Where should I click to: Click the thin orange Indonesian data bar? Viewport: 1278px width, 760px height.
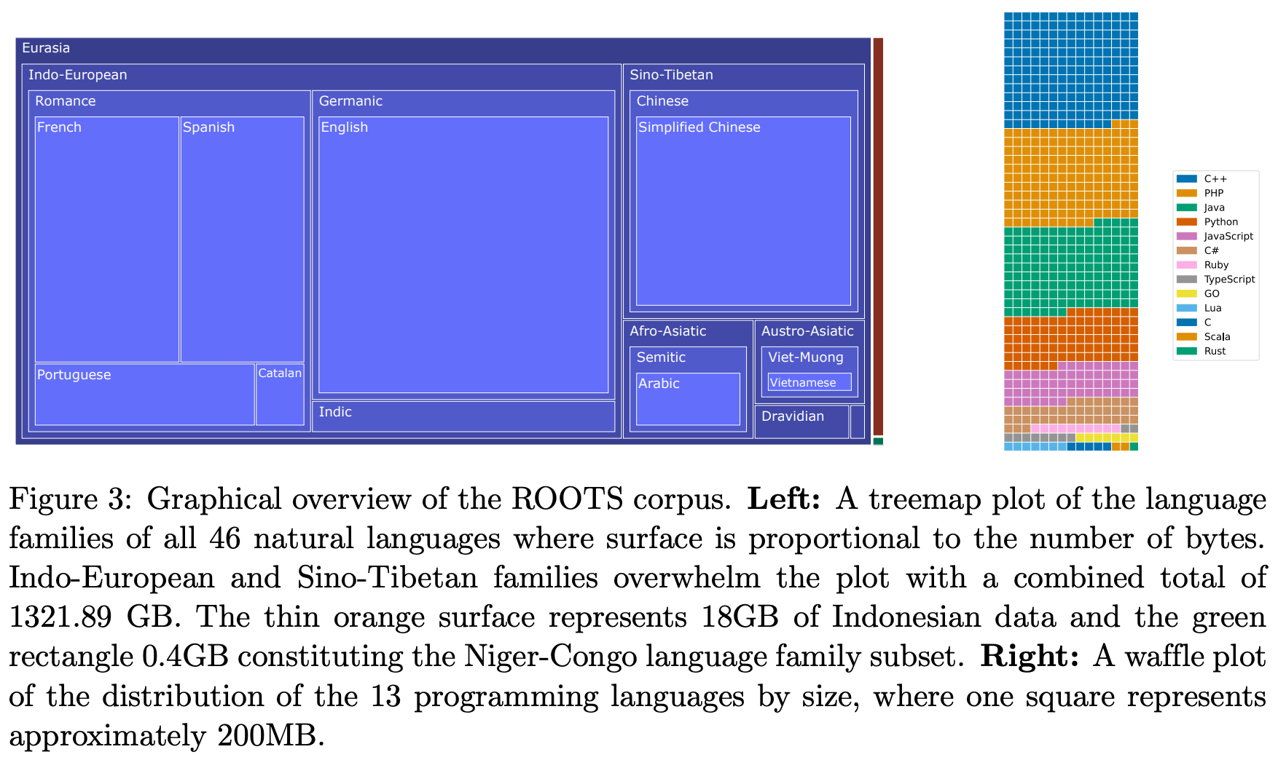click(879, 240)
